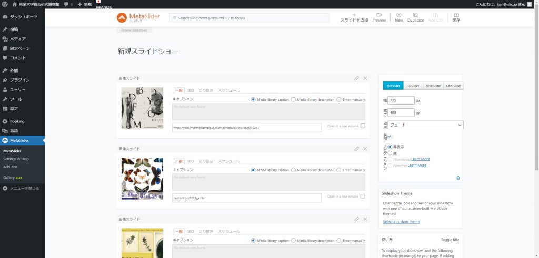The height and width of the screenshot is (258, 539).
Task: Toggle the 矢印 arrows checkbox
Action: (390, 137)
